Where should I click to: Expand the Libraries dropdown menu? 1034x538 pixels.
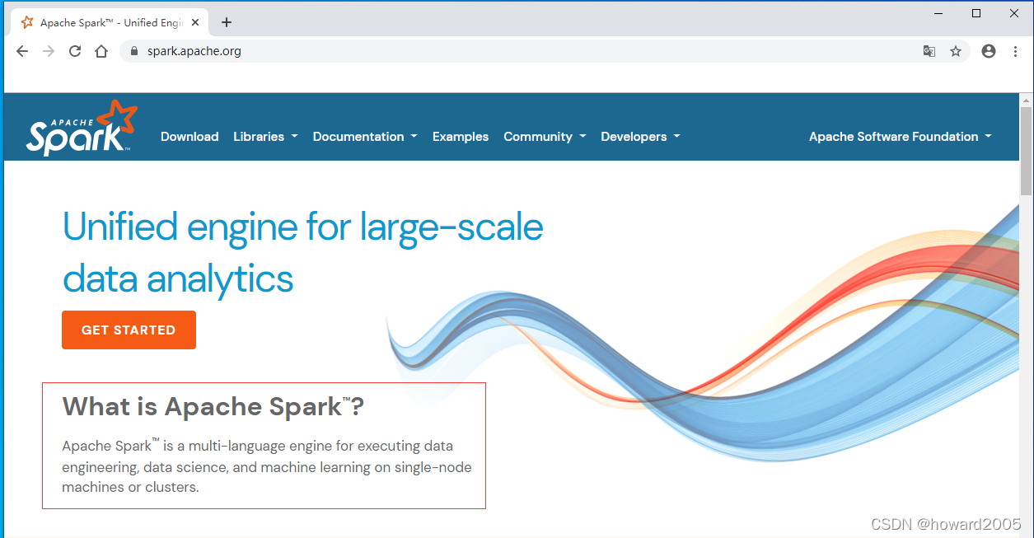point(265,137)
